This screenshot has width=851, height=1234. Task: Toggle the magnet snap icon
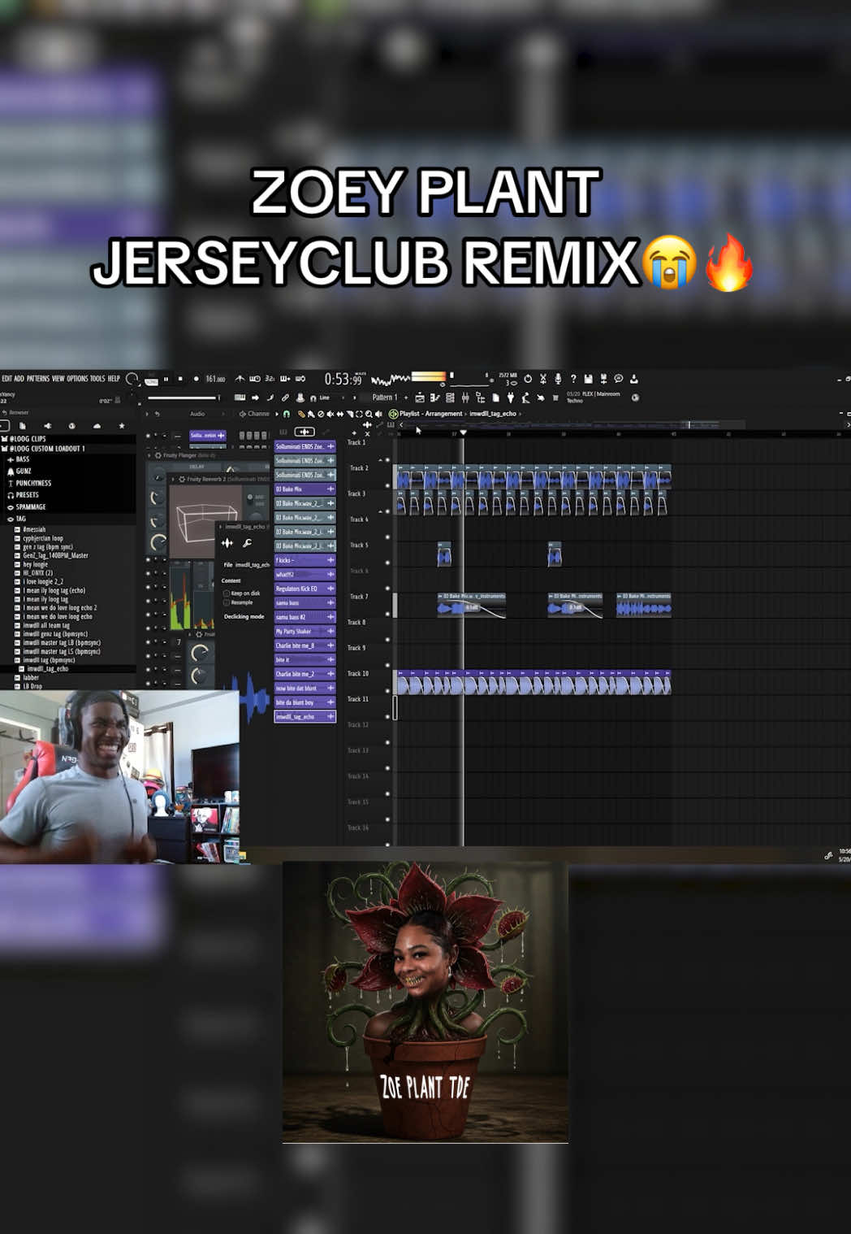click(x=286, y=414)
